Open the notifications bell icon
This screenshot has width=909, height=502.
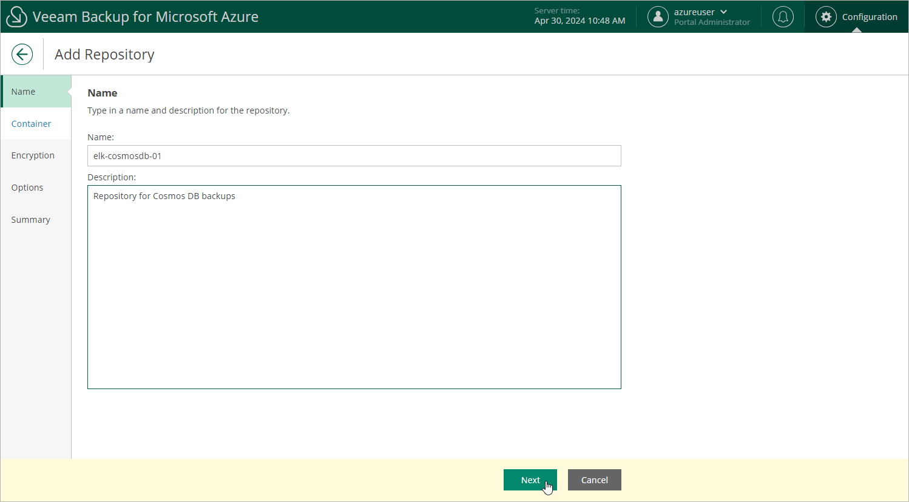[x=783, y=17]
